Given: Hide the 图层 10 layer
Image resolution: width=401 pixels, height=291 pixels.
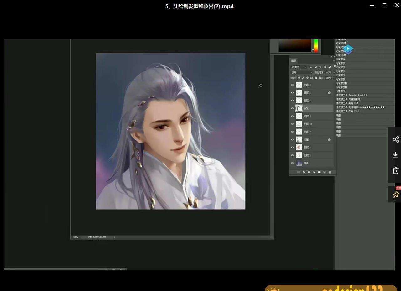Looking at the screenshot, I should (x=292, y=124).
